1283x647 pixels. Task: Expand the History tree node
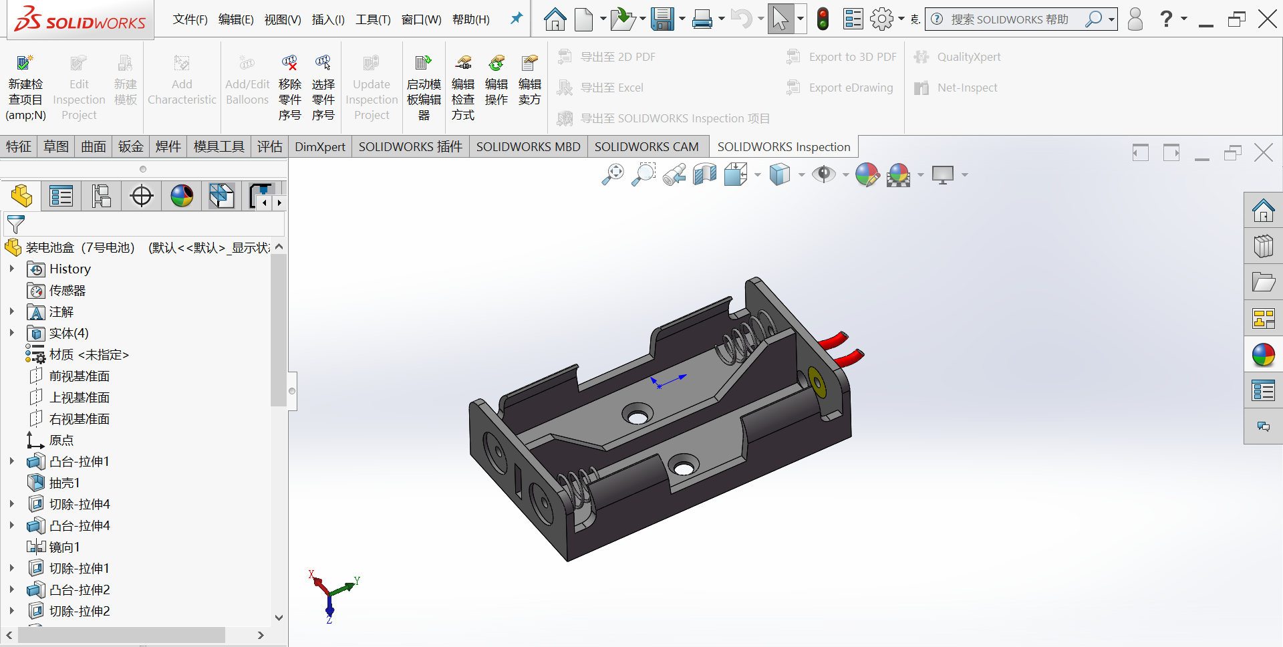click(x=11, y=269)
